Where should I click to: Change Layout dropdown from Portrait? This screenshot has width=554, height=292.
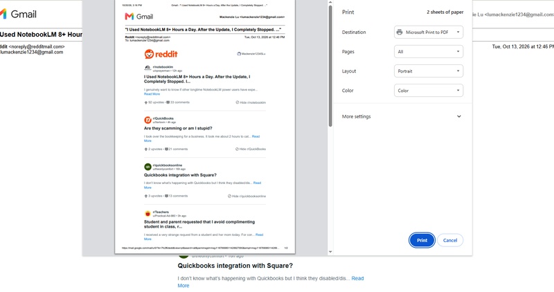coord(428,71)
